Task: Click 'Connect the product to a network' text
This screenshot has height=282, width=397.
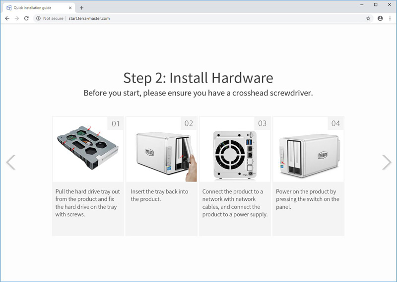Action: pyautogui.click(x=235, y=203)
